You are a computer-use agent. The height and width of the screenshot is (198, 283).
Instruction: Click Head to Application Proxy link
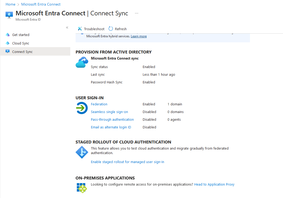(214, 184)
